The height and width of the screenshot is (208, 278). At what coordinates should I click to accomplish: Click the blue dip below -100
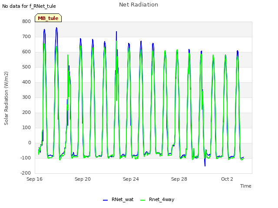[x=205, y=163]
